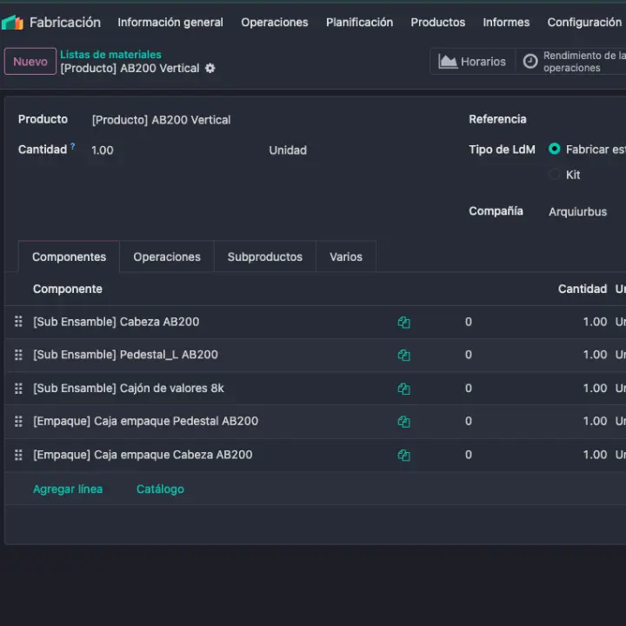Switch to the Operaciones tab

pos(167,257)
